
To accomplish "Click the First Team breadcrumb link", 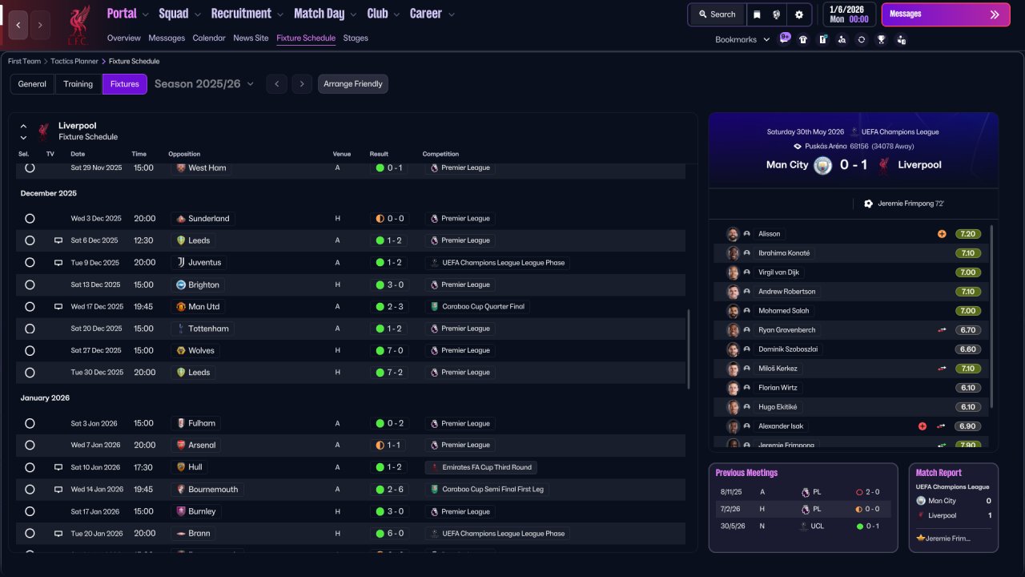I will (24, 61).
